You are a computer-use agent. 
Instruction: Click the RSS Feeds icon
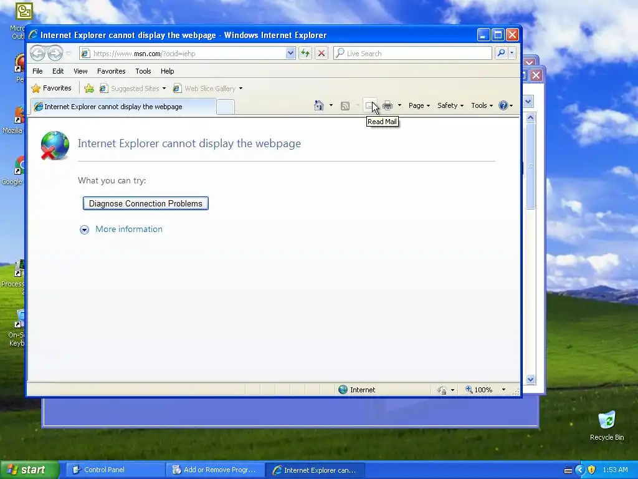pyautogui.click(x=345, y=106)
